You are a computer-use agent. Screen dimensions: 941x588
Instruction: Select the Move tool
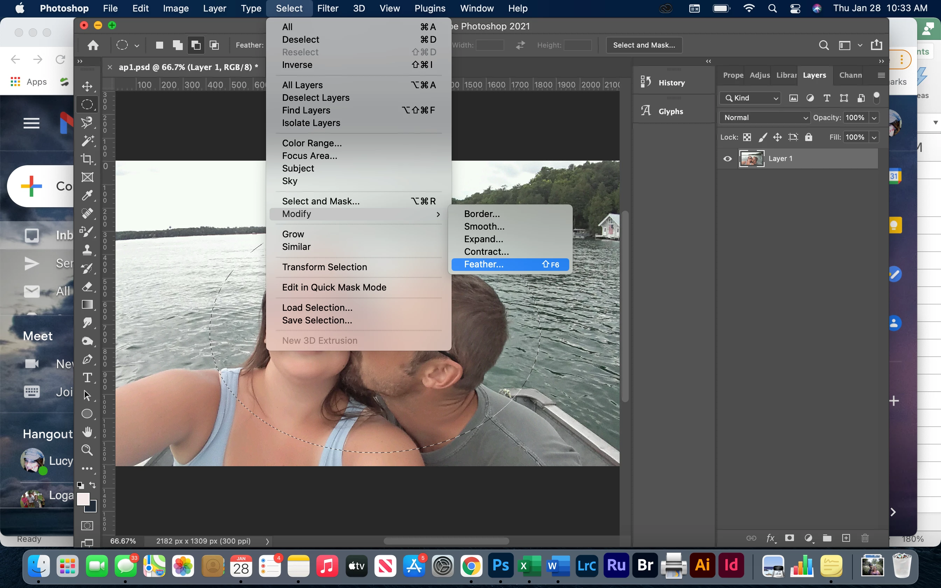[87, 86]
